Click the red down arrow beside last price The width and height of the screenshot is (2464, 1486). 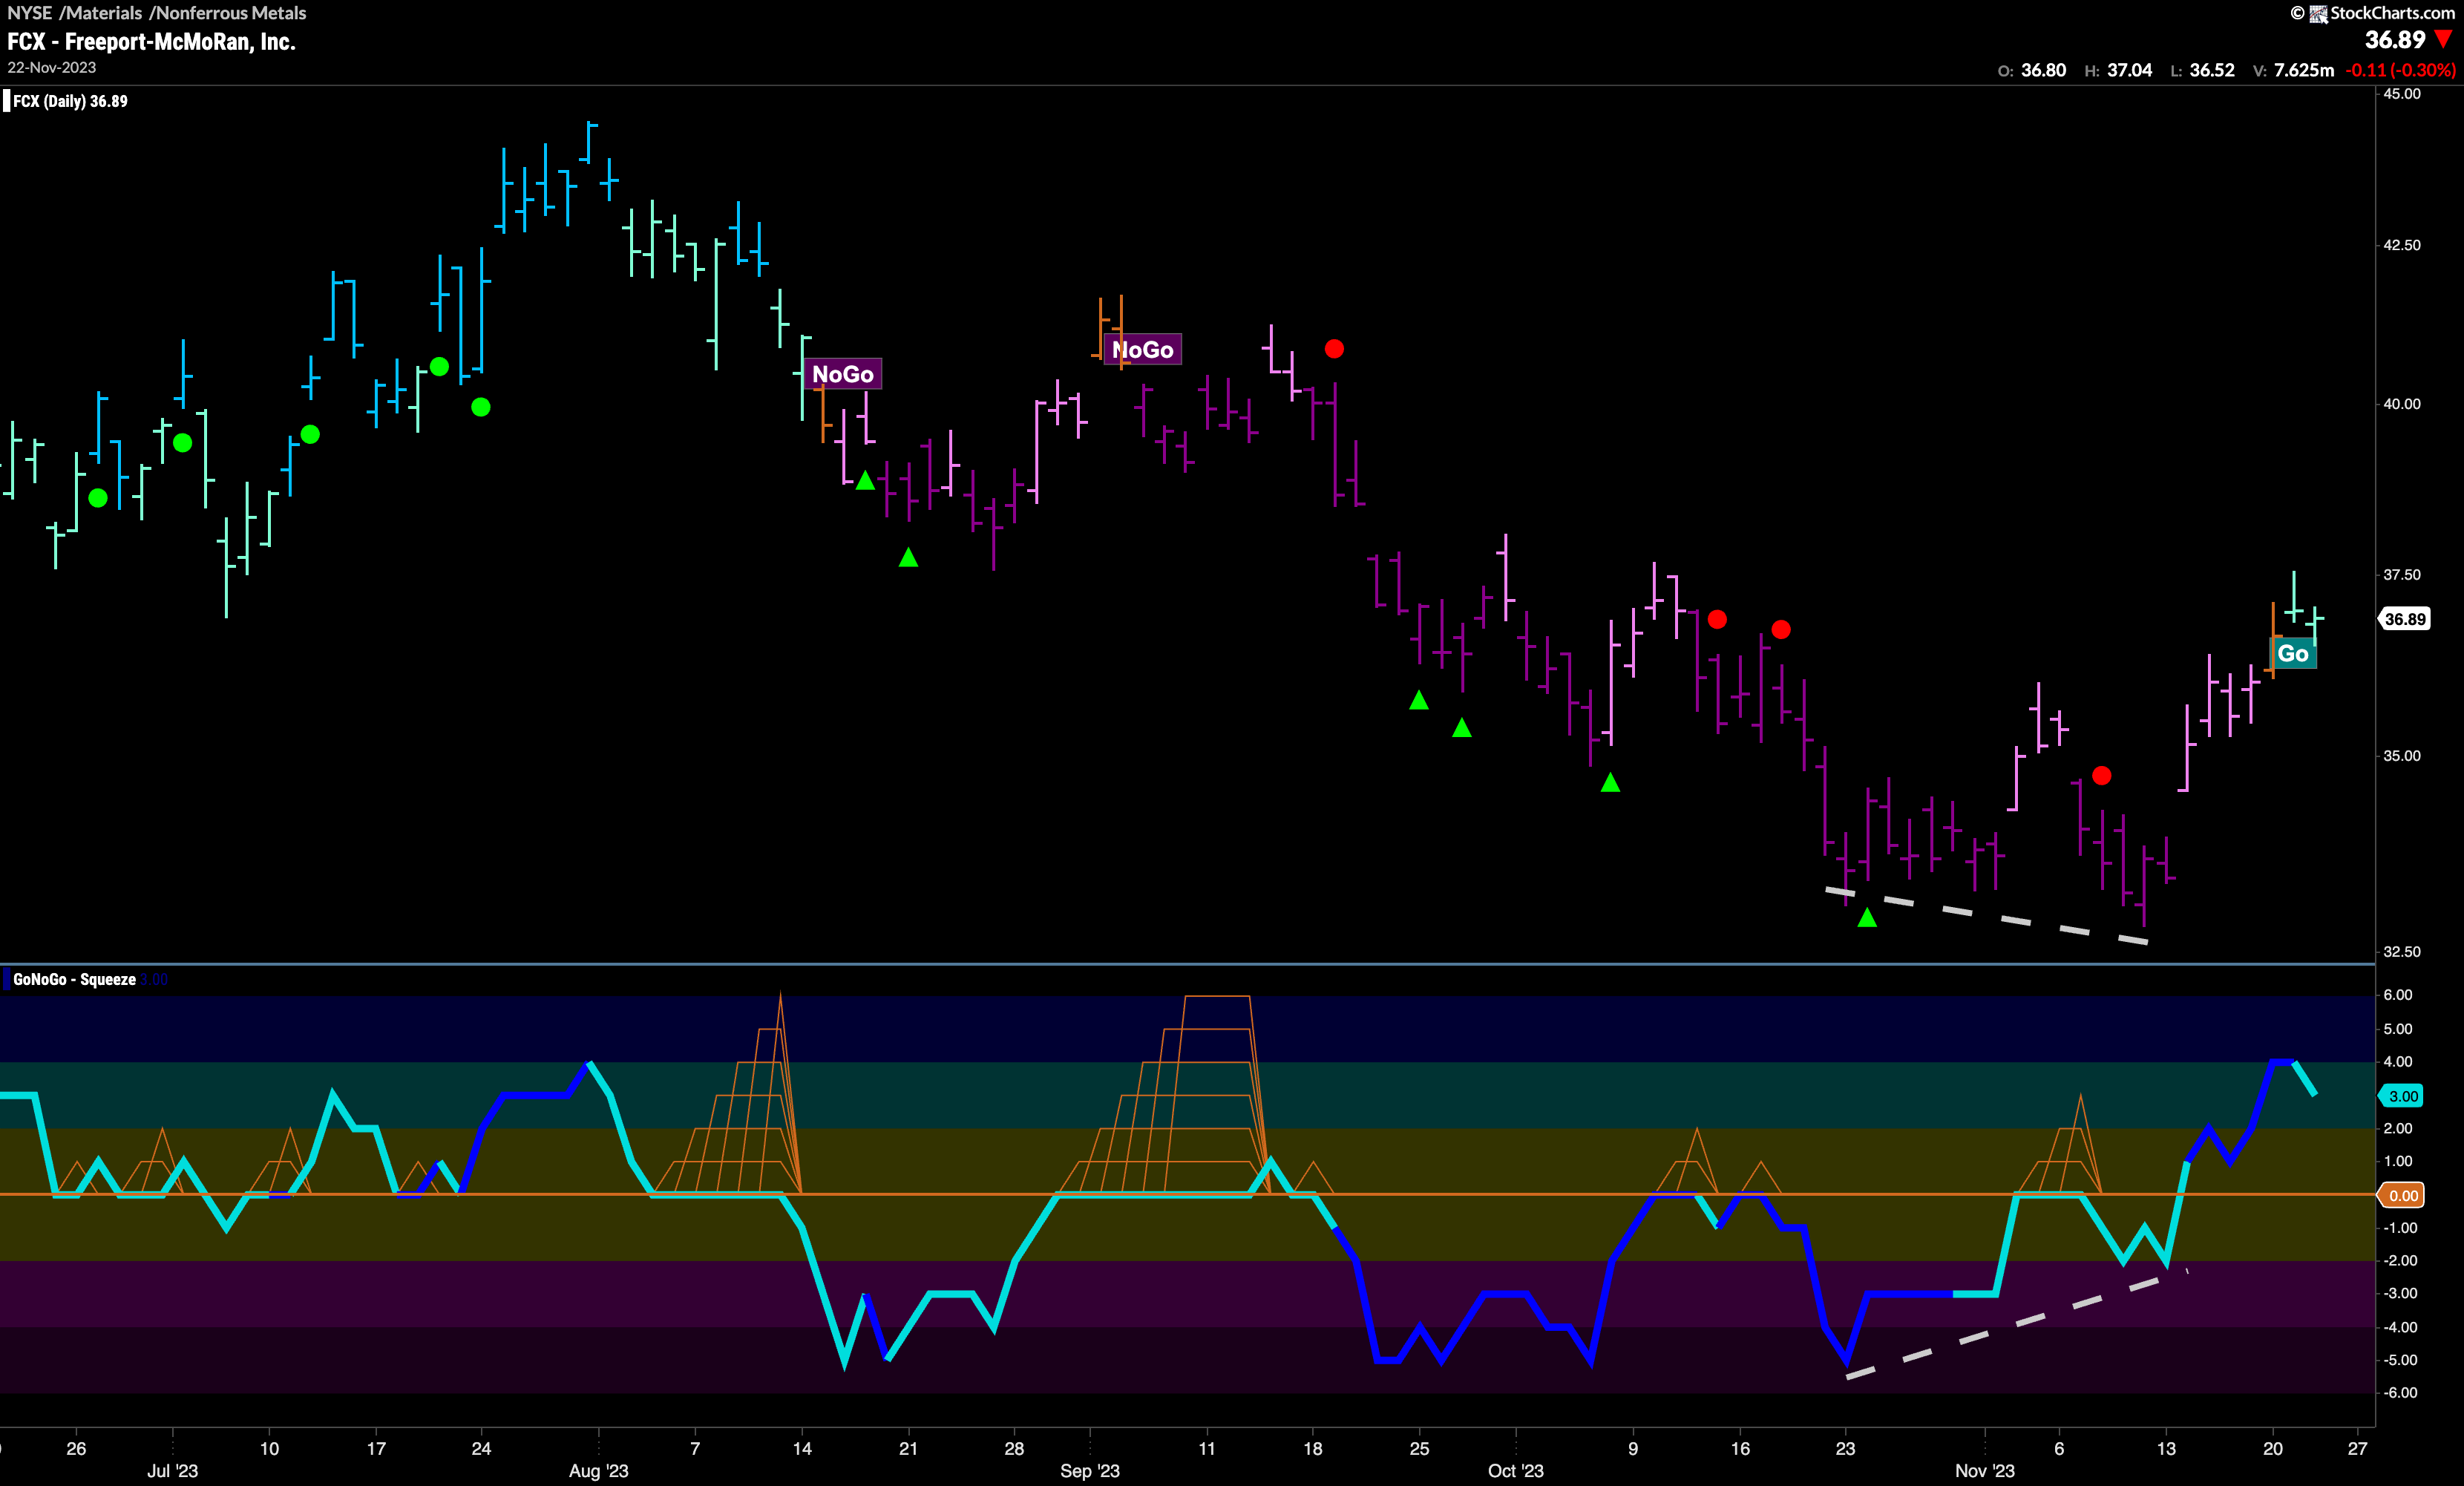click(x=2444, y=39)
